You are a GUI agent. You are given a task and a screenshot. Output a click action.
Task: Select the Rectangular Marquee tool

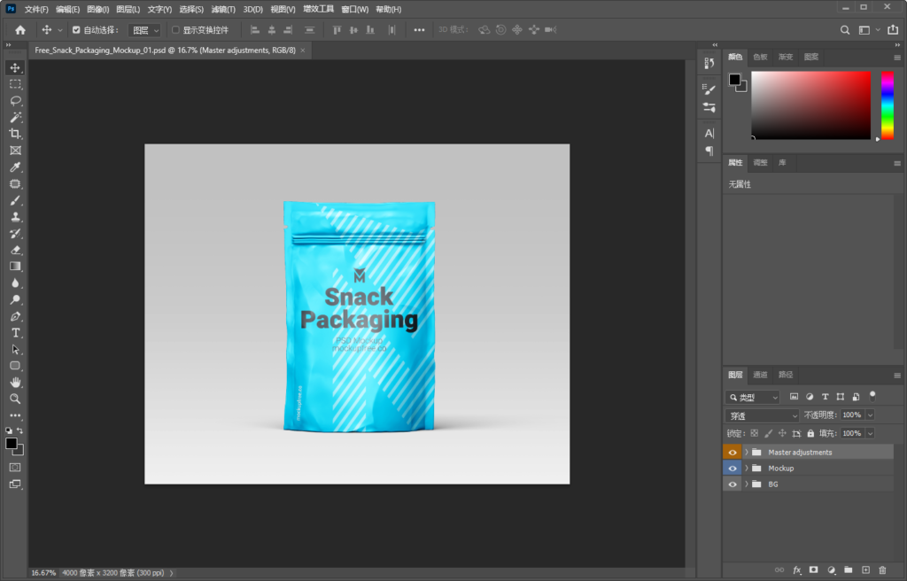tap(15, 84)
